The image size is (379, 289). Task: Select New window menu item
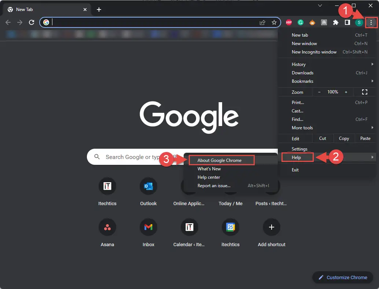point(327,44)
